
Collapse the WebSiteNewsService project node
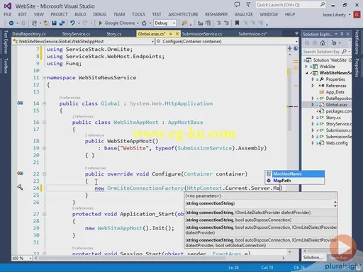click(306, 73)
